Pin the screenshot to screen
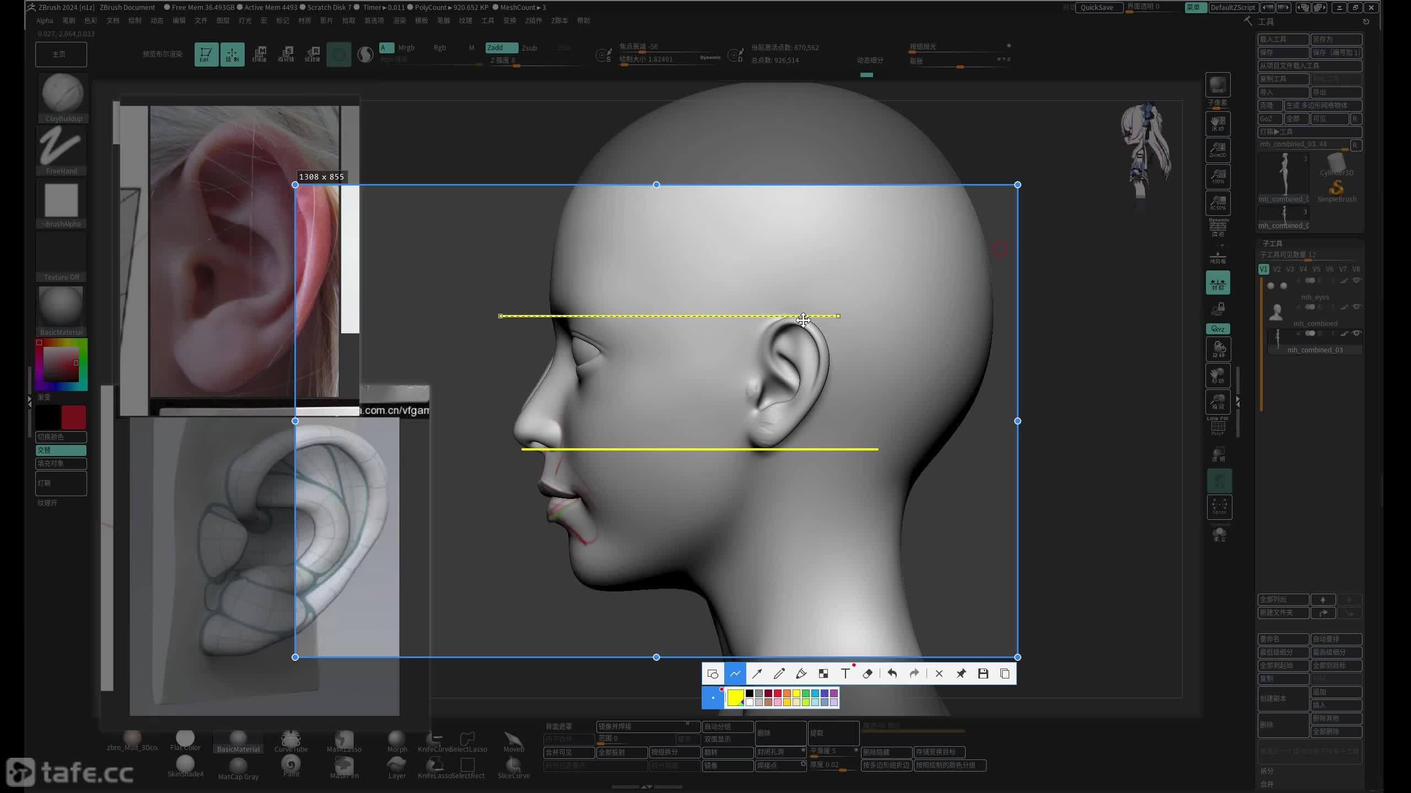This screenshot has height=793, width=1411. pyautogui.click(x=961, y=673)
